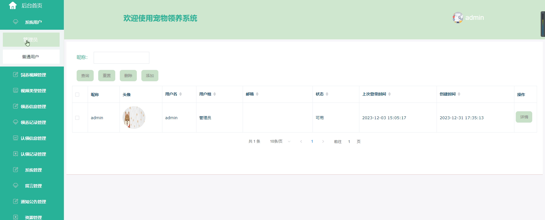Viewport: 545px width, 220px height.
Task: Click the diamond icon beside 留言管理
Action: click(16, 185)
